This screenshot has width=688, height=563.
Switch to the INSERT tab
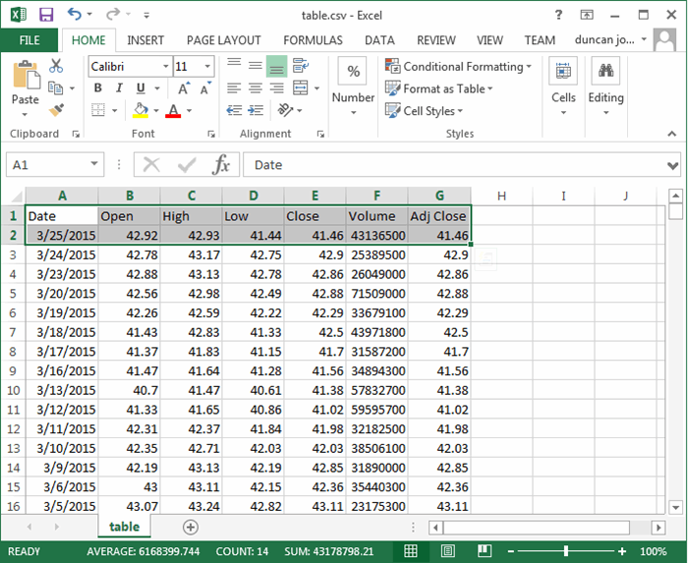(145, 40)
